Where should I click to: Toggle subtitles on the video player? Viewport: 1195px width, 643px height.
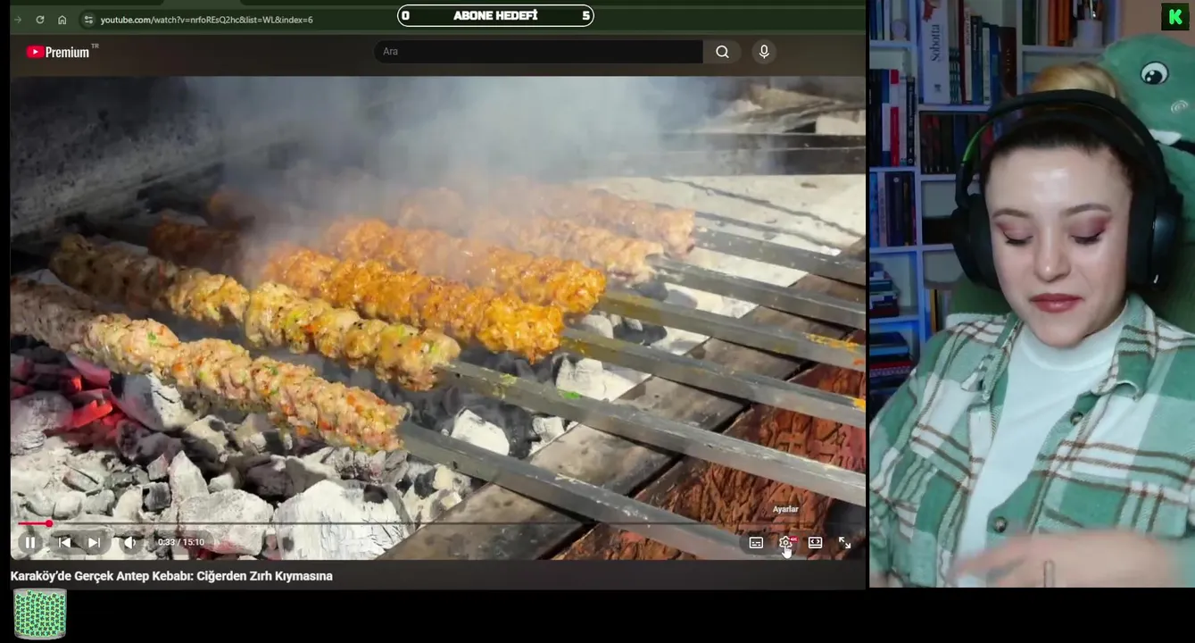click(x=756, y=542)
